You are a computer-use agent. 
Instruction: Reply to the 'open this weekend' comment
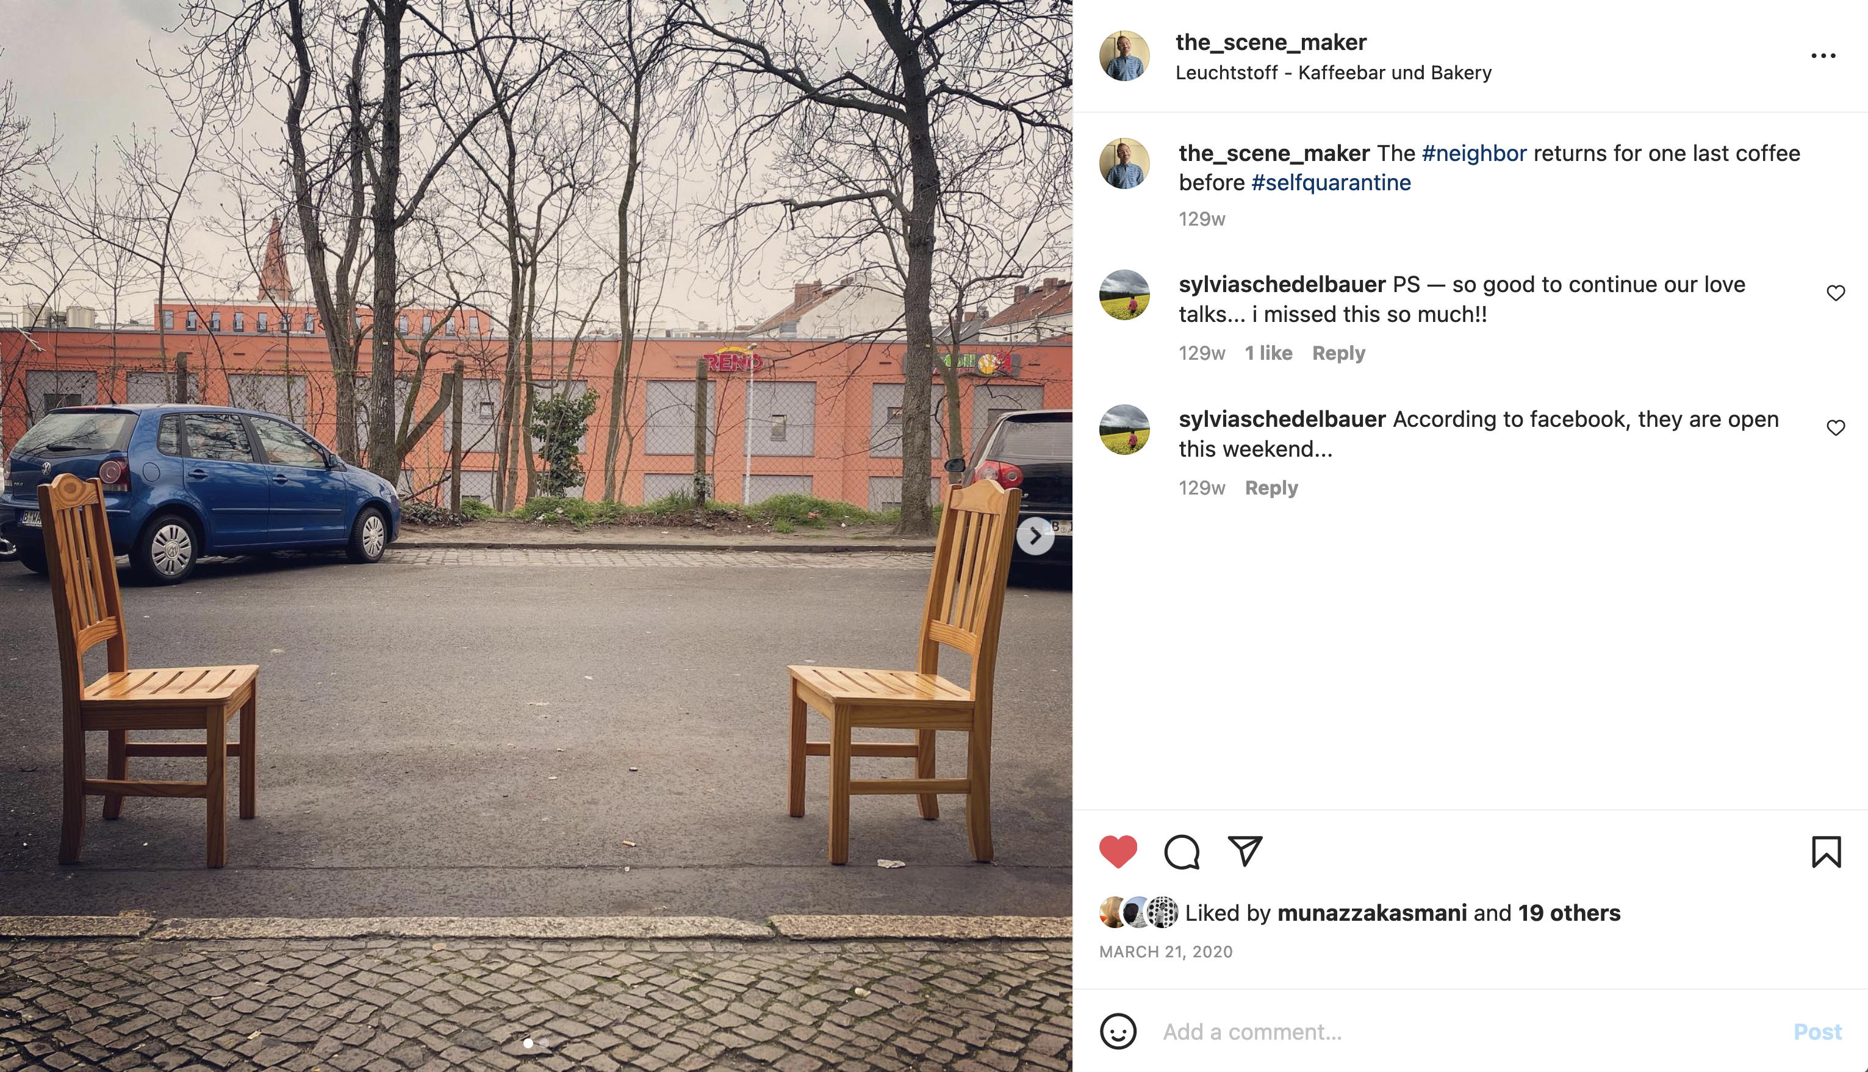1271,488
